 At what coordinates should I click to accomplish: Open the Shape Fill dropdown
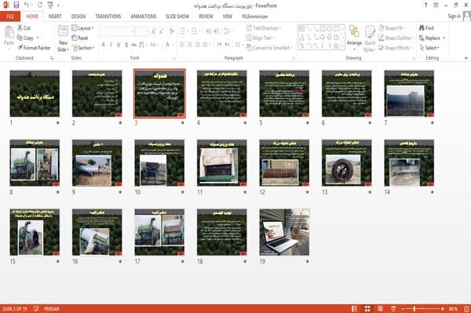coord(392,28)
